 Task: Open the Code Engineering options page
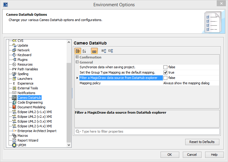pyautogui.click(x=30, y=102)
